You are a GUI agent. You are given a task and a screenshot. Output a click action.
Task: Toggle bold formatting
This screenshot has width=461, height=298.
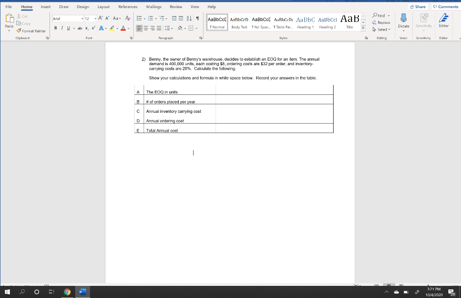[55, 28]
